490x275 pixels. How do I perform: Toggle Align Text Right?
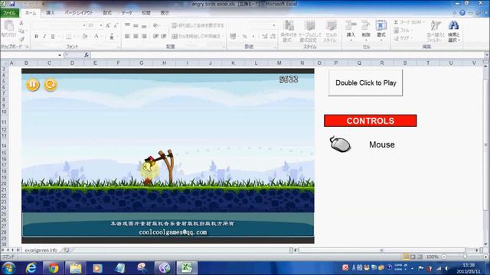point(144,37)
